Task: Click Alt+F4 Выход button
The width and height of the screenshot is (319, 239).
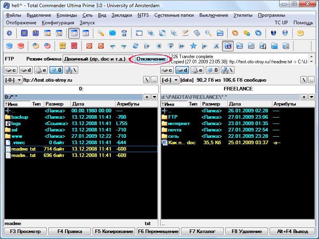Action: (x=292, y=231)
